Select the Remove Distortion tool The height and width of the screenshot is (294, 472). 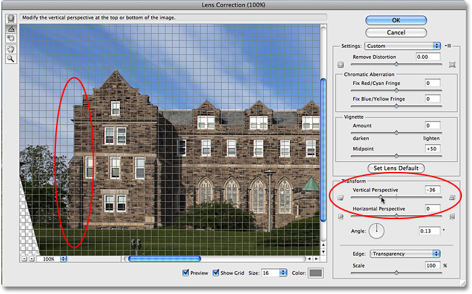11,19
